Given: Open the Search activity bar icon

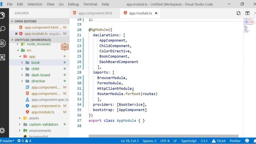Looking at the screenshot, I should (2, 29).
